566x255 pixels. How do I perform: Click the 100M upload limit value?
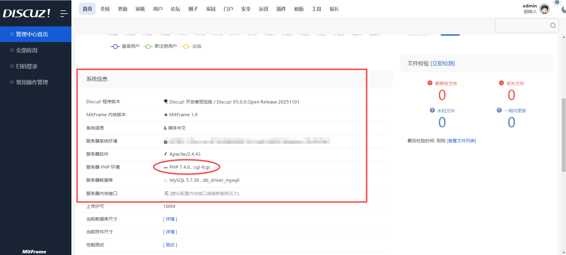(169, 206)
